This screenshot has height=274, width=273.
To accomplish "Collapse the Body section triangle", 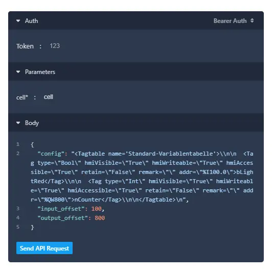I will point(18,123).
